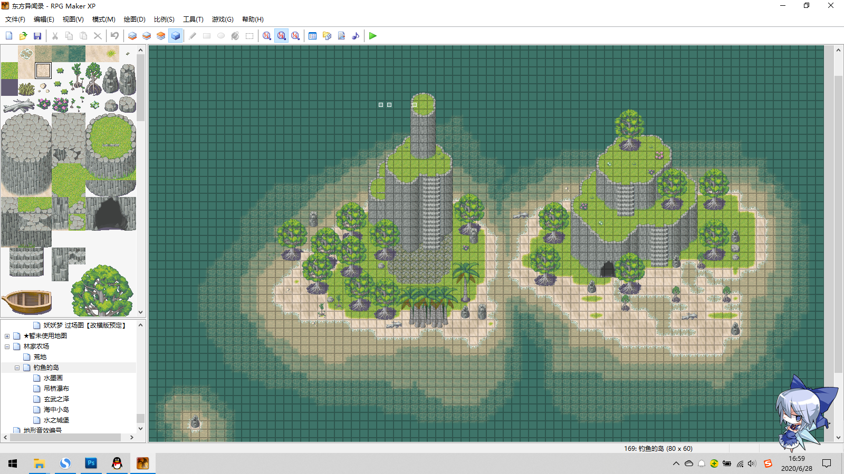Image resolution: width=844 pixels, height=474 pixels.
Task: Open the 编辑(E) menu
Action: click(x=44, y=19)
